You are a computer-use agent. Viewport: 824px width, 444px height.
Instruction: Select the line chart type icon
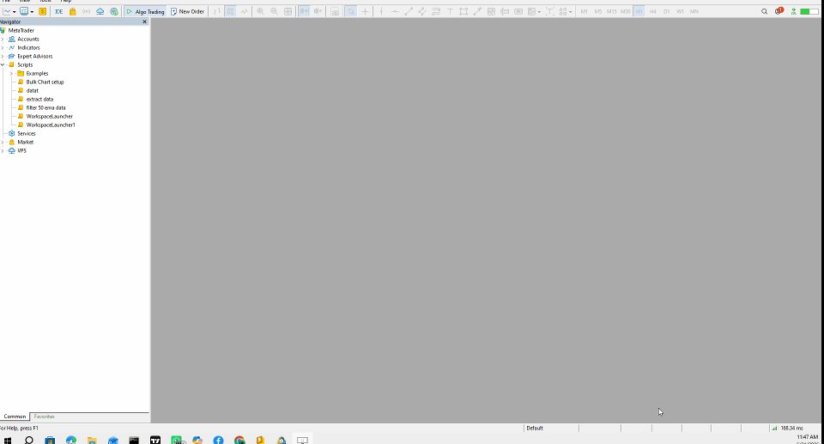click(x=244, y=11)
